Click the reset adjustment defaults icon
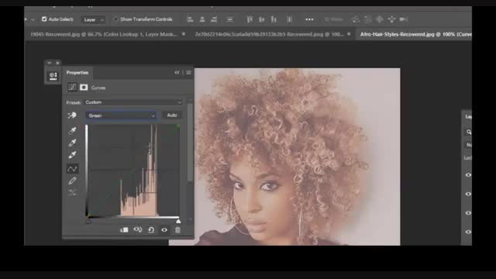Screen dimensions: 496x279 click(x=151, y=230)
